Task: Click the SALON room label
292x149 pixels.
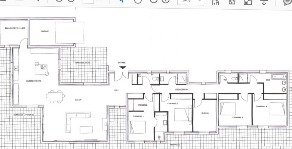Action: (78, 100)
